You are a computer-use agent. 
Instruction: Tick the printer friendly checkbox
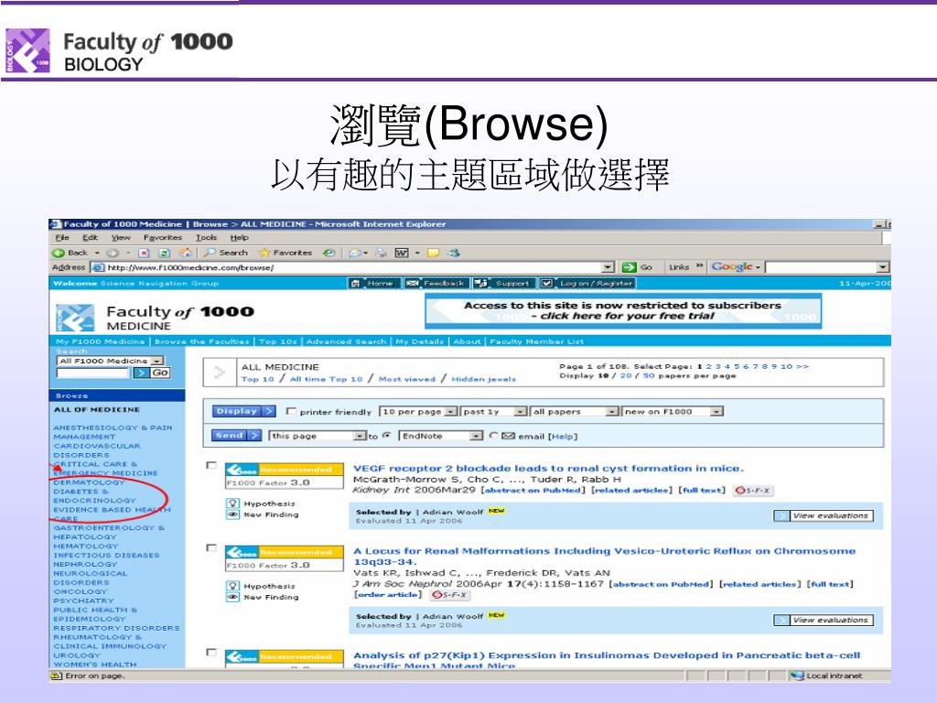291,411
